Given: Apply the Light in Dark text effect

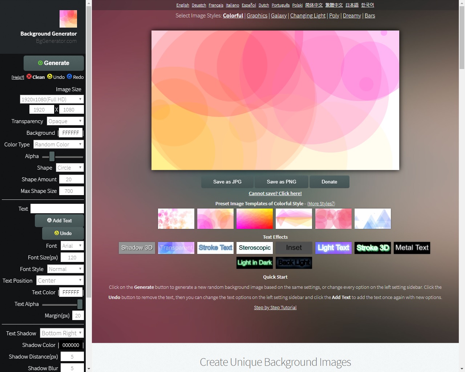Looking at the screenshot, I should pyautogui.click(x=255, y=263).
